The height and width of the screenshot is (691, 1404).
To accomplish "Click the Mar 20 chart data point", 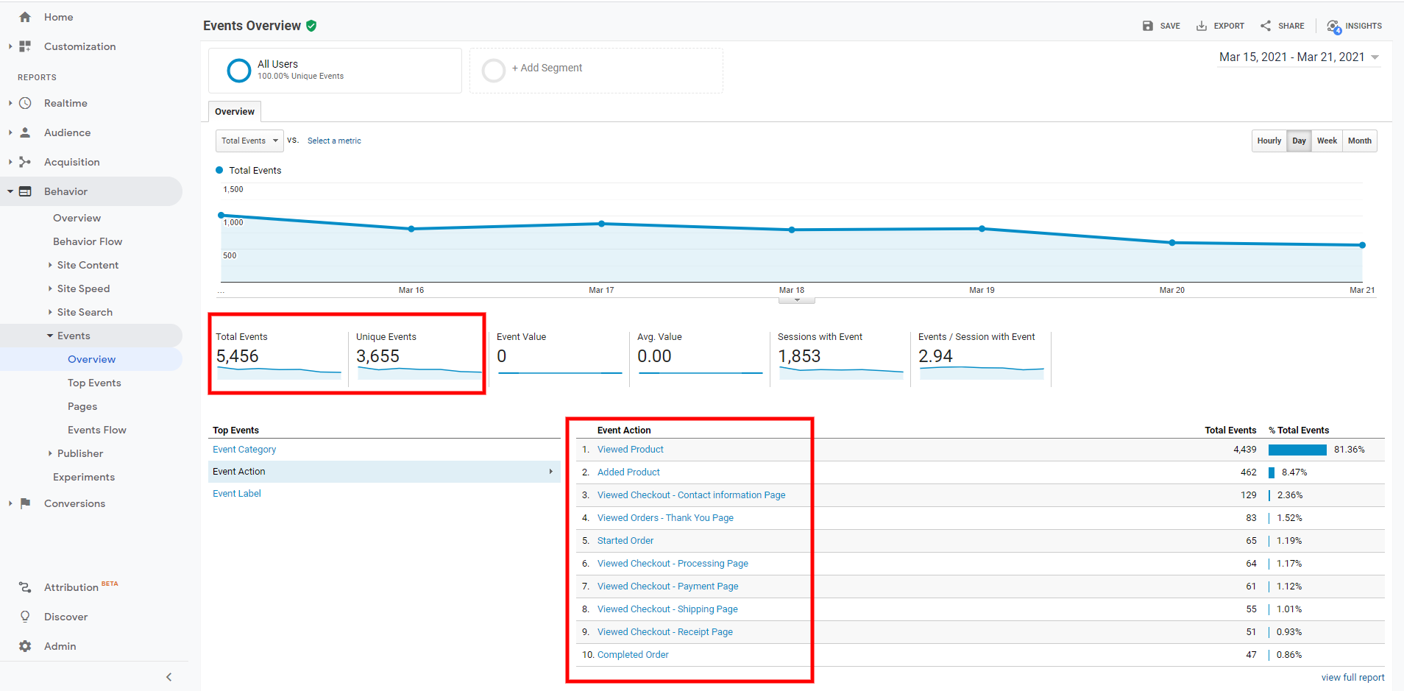I will tap(1172, 242).
